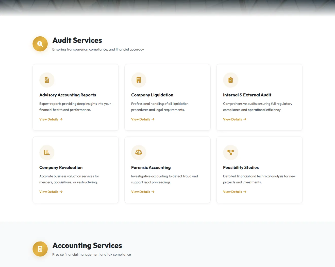The width and height of the screenshot is (335, 267).
Task: Click the text 'Ensuring transparency, compliance, and financial accuracy'
Action: (x=98, y=49)
